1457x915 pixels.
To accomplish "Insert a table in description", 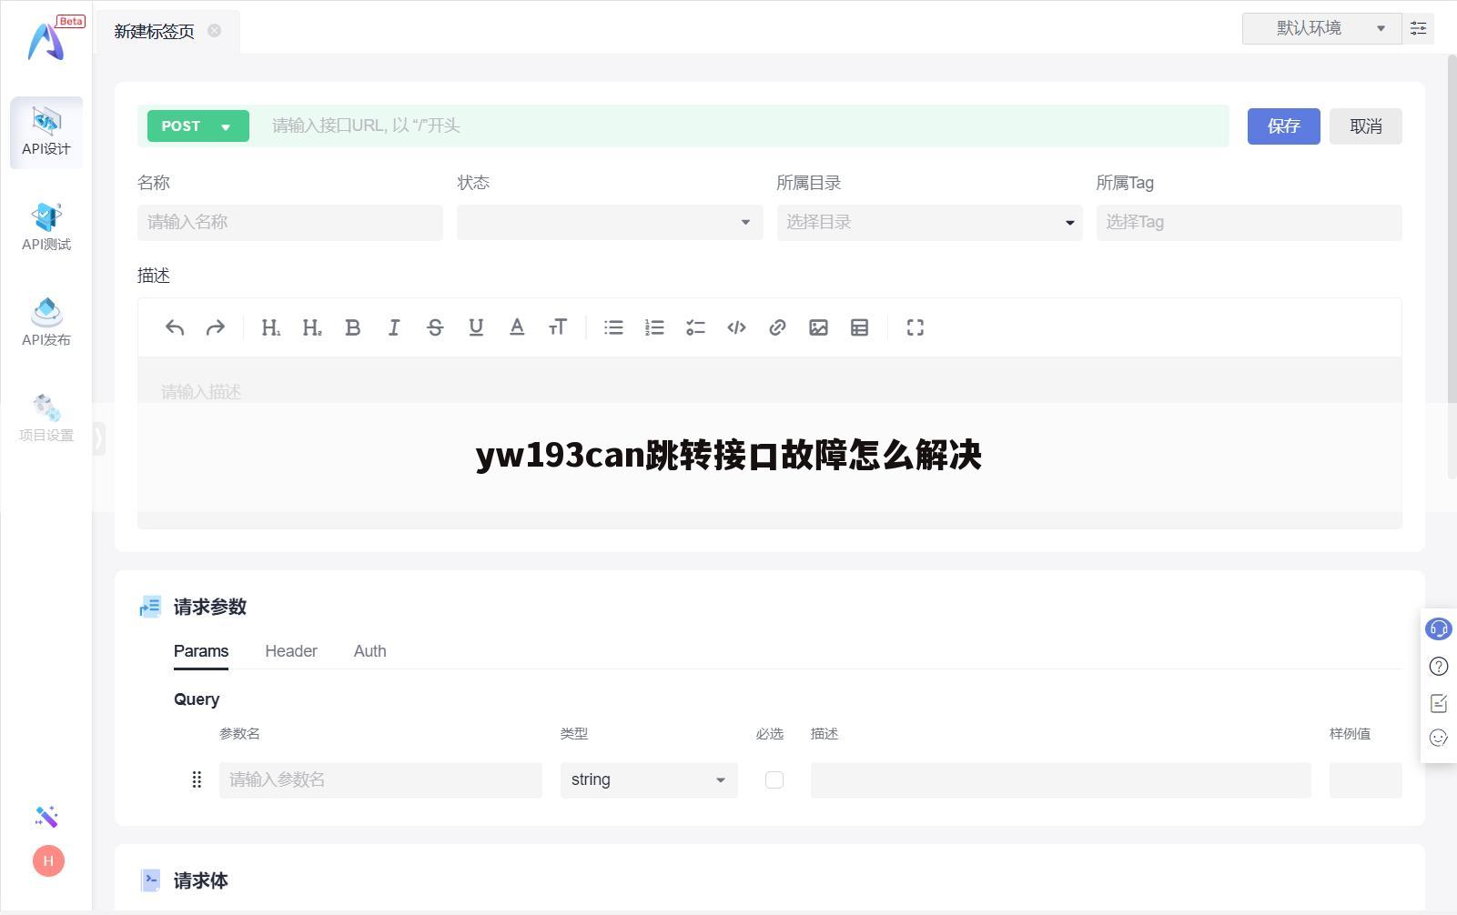I will [860, 327].
